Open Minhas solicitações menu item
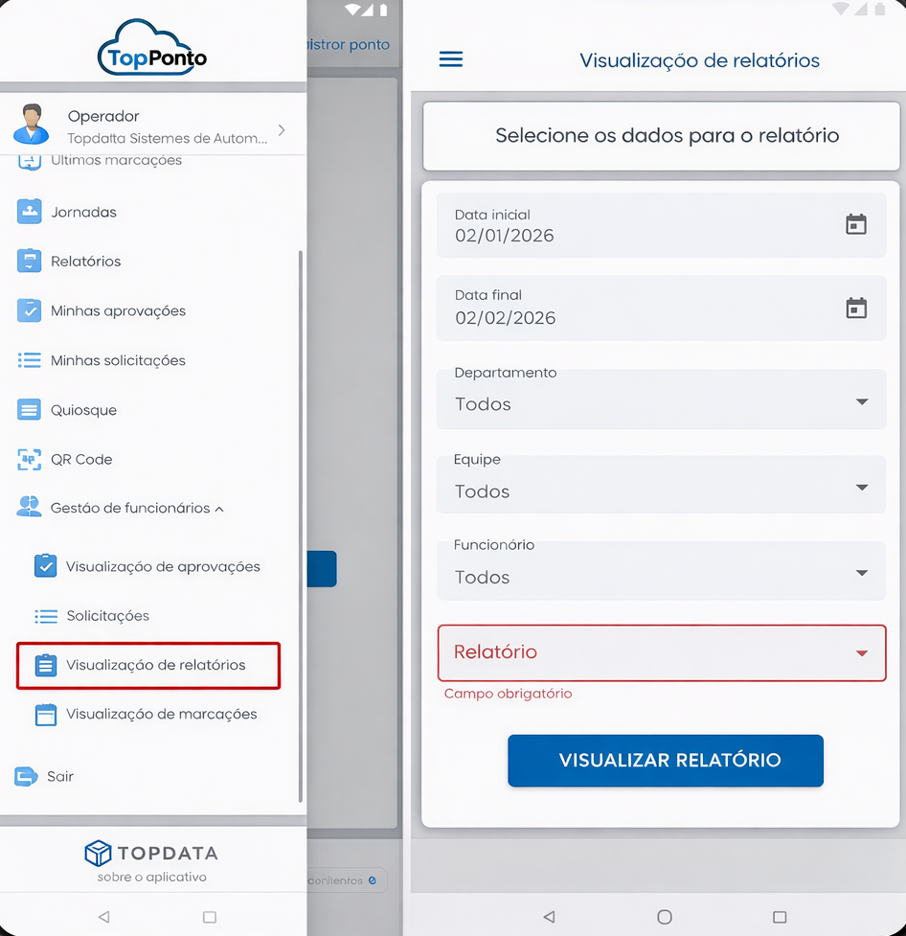Image resolution: width=906 pixels, height=936 pixels. coord(118,361)
